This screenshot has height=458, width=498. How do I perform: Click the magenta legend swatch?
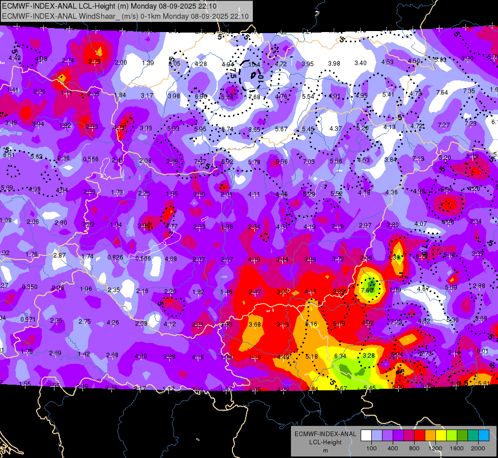pos(409,436)
